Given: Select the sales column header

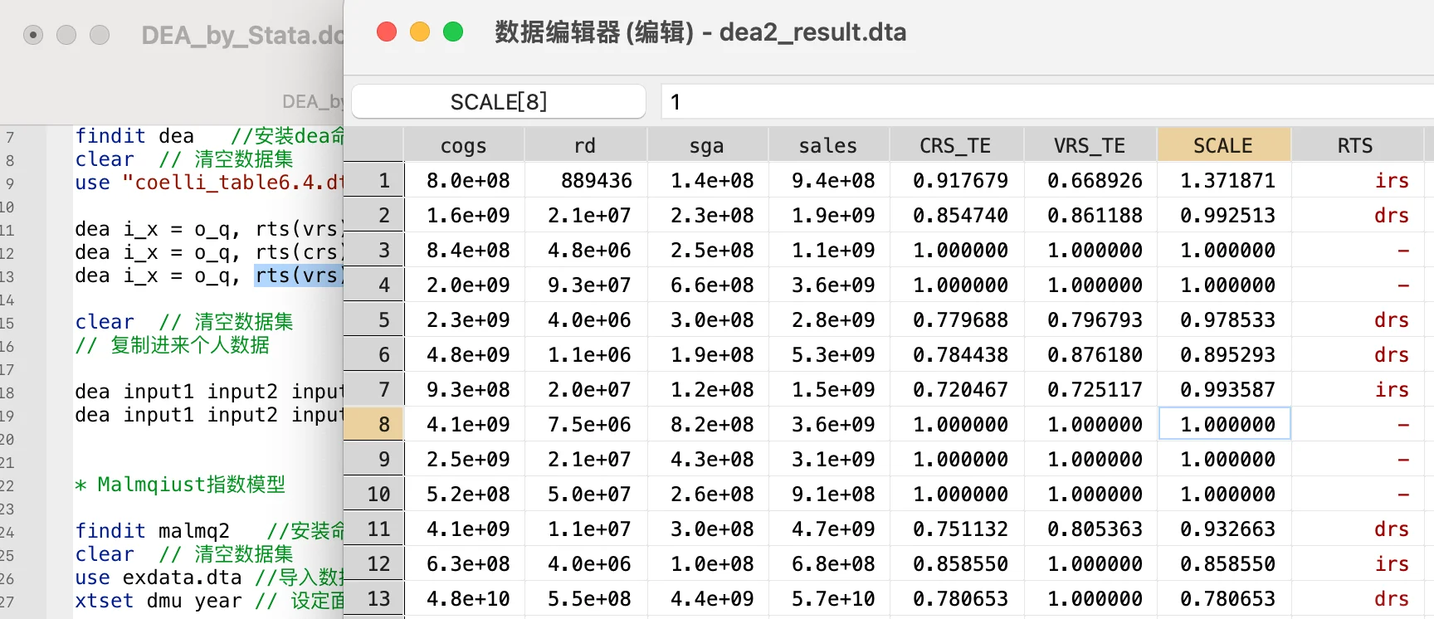Looking at the screenshot, I should 827,145.
